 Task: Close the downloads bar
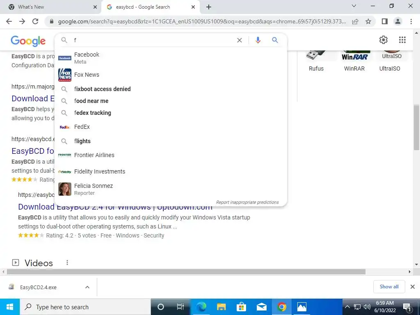click(413, 287)
